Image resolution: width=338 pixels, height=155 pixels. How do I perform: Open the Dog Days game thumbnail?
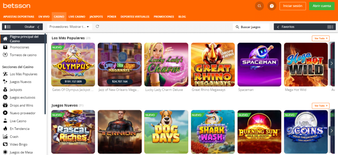[166, 132]
